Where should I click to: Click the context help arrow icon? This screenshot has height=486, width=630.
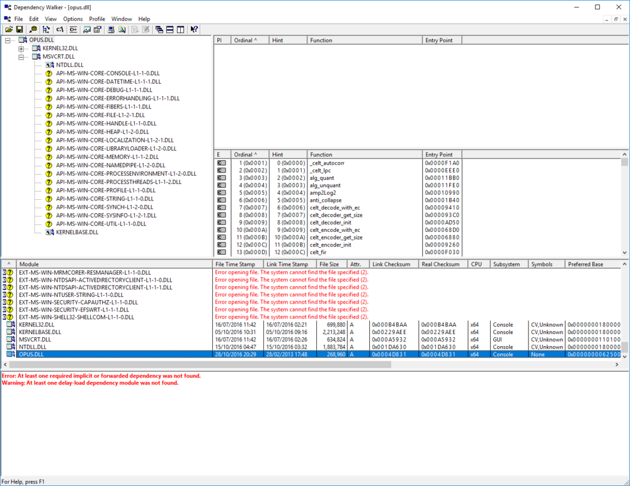[193, 30]
